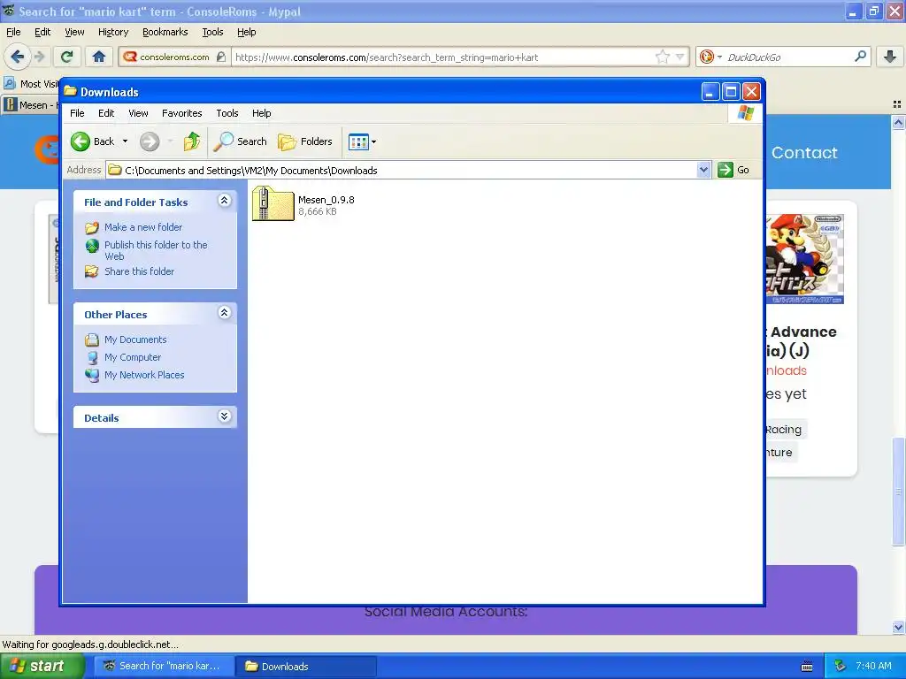Click the Contact link on ConsoleRoms page
Viewport: 906px width, 679px height.
pos(803,152)
